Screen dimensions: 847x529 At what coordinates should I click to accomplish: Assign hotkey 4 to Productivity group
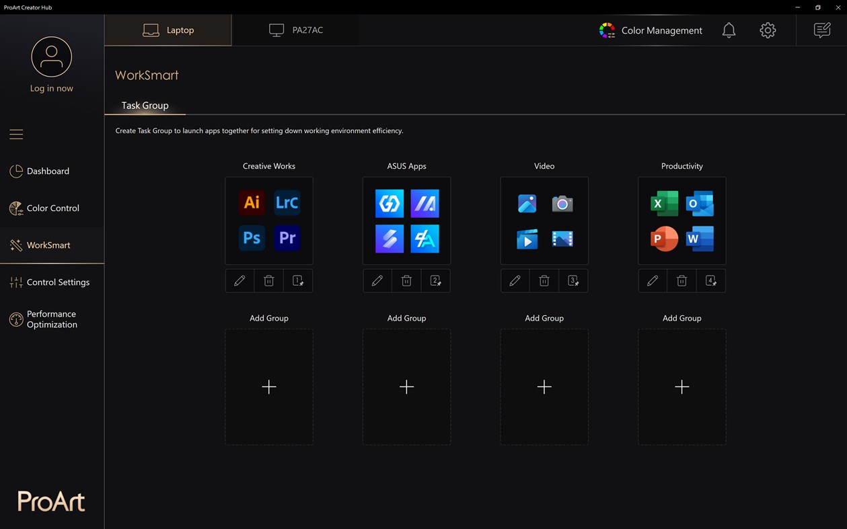tap(711, 281)
